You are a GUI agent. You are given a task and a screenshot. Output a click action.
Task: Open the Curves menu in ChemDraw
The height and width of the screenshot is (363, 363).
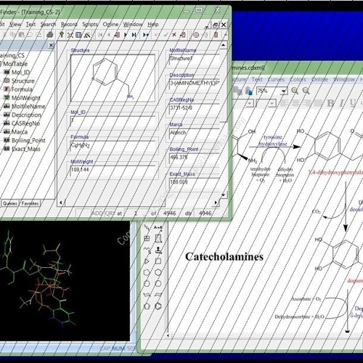point(276,79)
